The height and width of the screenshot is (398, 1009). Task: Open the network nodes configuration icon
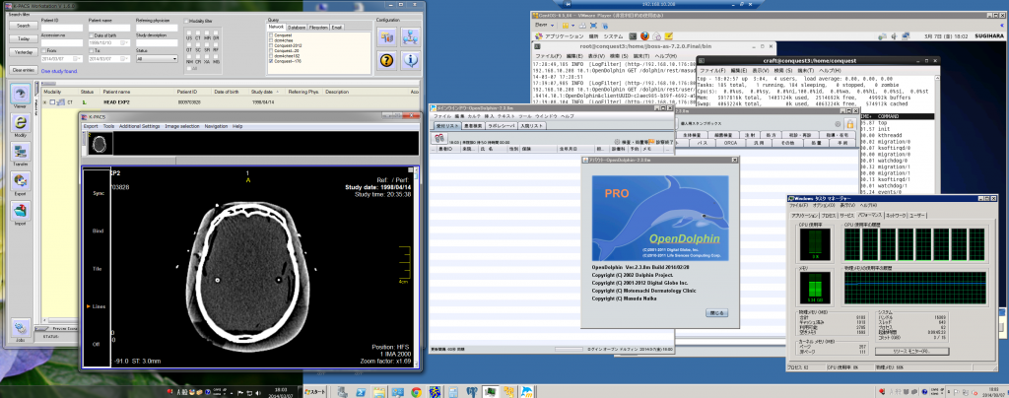411,36
